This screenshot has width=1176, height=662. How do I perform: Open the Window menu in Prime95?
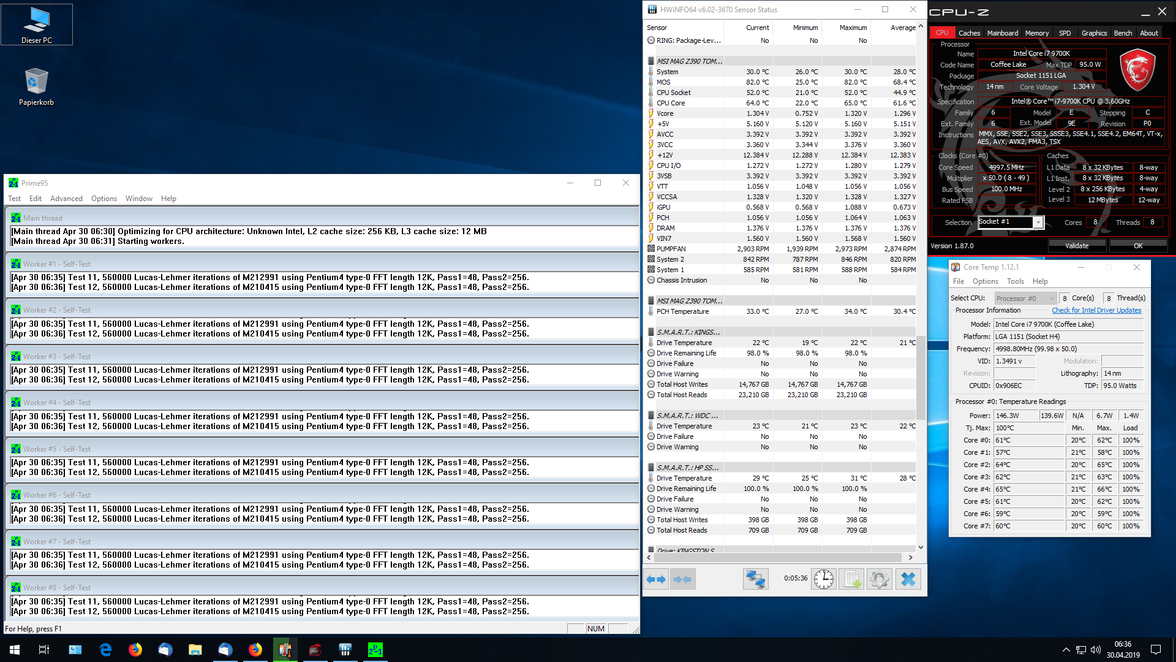(x=139, y=199)
